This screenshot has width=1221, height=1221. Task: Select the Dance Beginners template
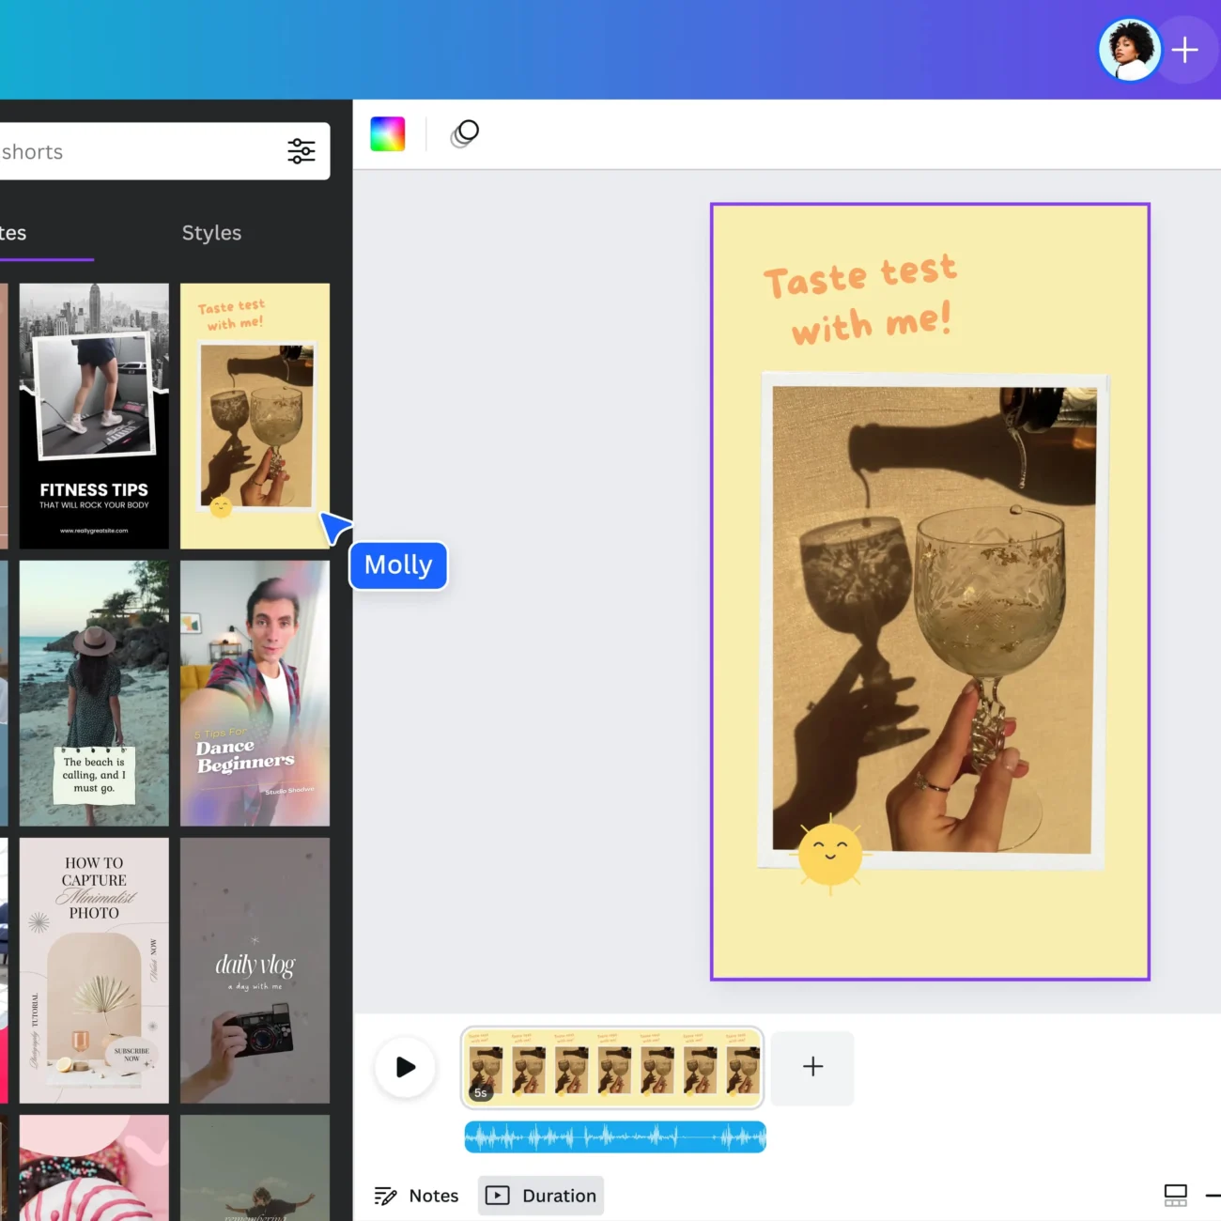255,693
